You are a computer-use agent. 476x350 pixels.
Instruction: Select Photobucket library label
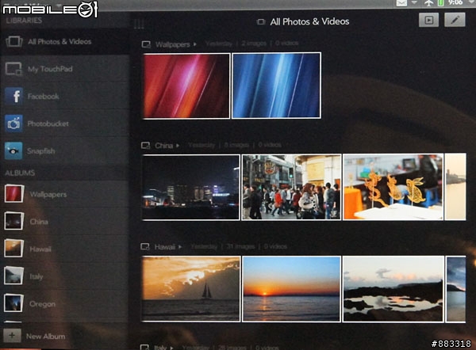pos(48,124)
